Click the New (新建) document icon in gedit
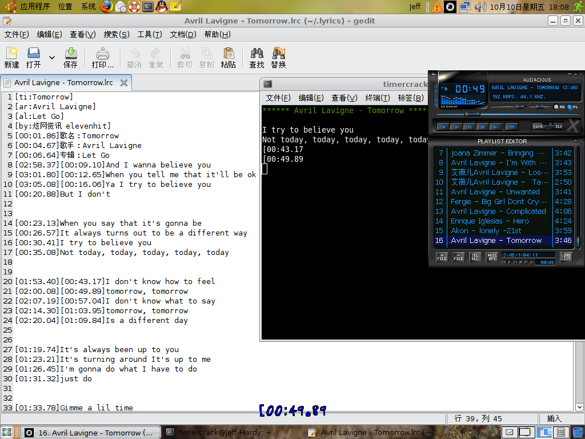585x439 pixels. point(11,58)
